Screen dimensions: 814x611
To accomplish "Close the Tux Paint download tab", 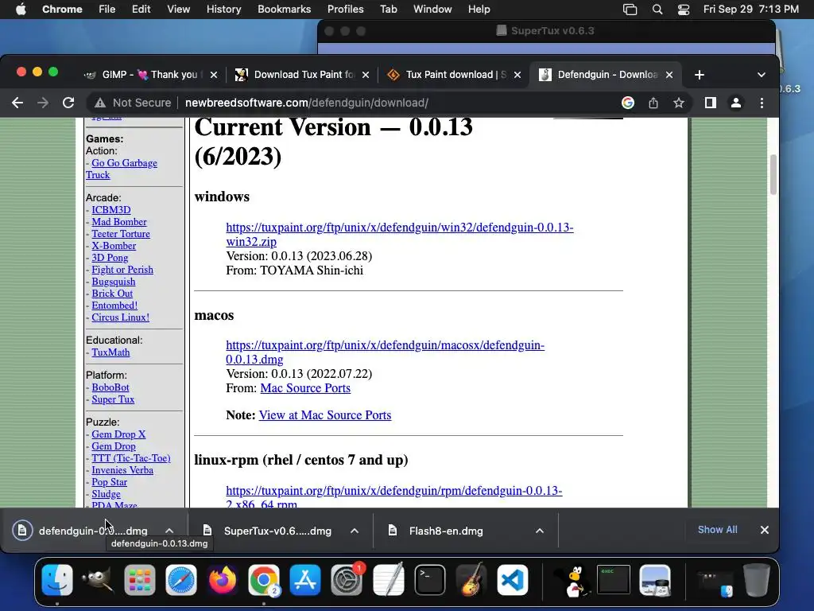I will (x=517, y=75).
